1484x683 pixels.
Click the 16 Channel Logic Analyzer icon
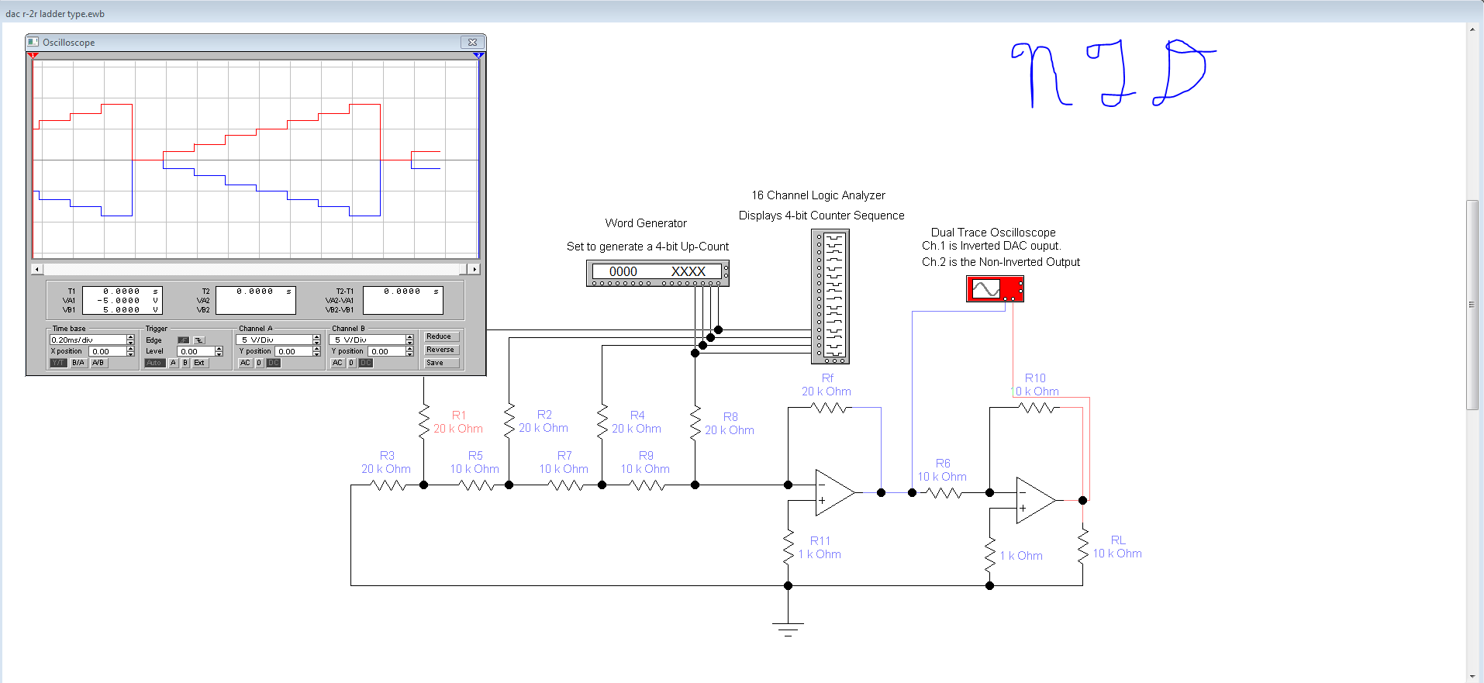tap(830, 296)
